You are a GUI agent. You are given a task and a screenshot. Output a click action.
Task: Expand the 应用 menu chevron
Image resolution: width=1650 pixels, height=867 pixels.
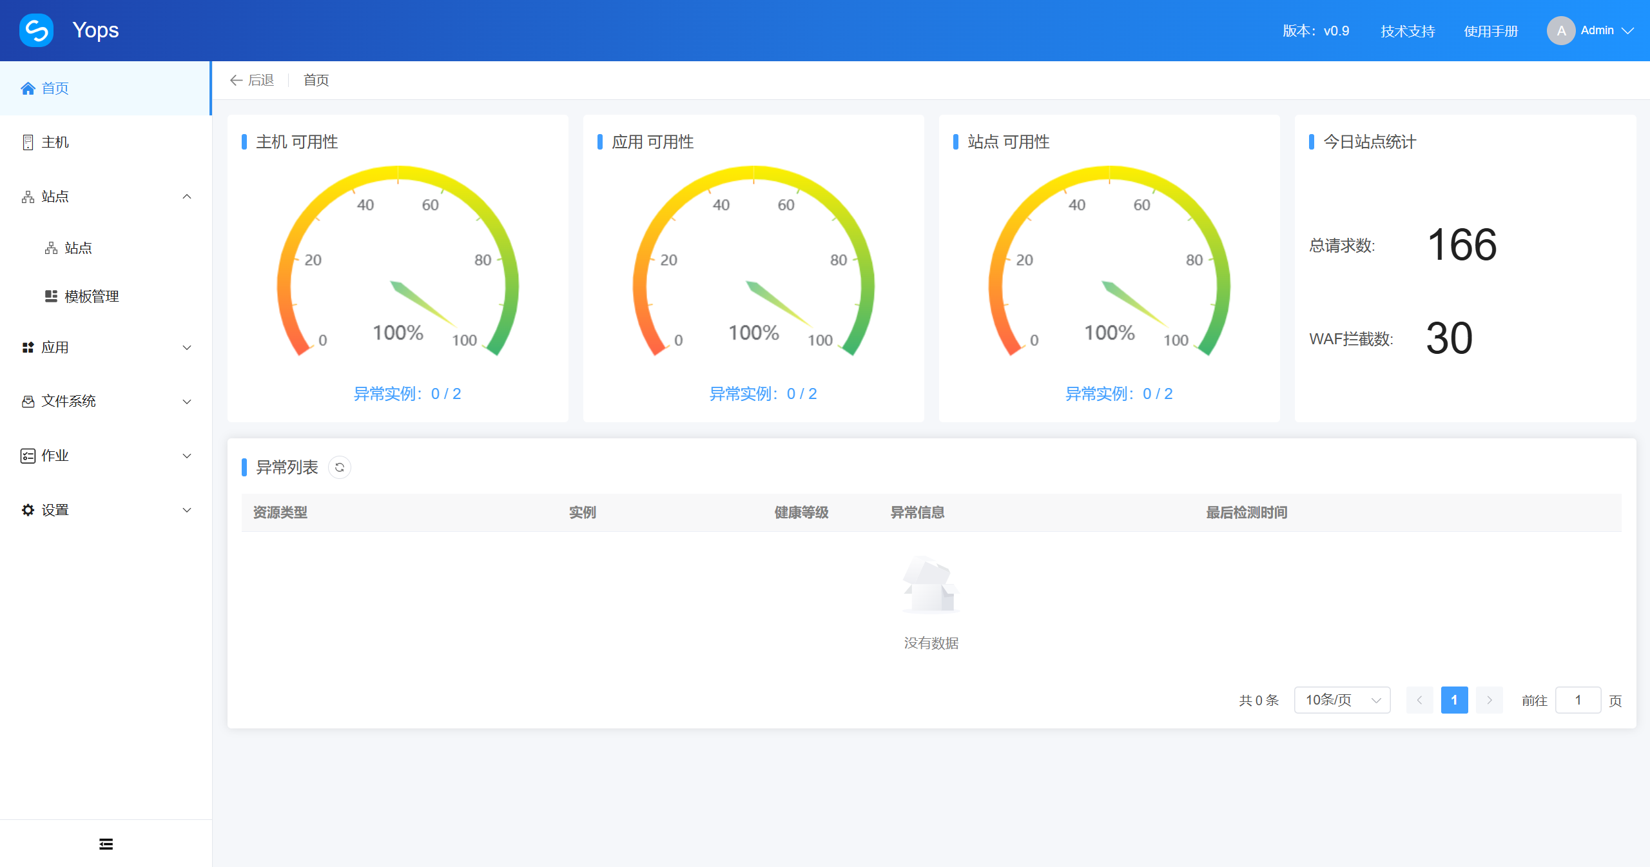187,347
